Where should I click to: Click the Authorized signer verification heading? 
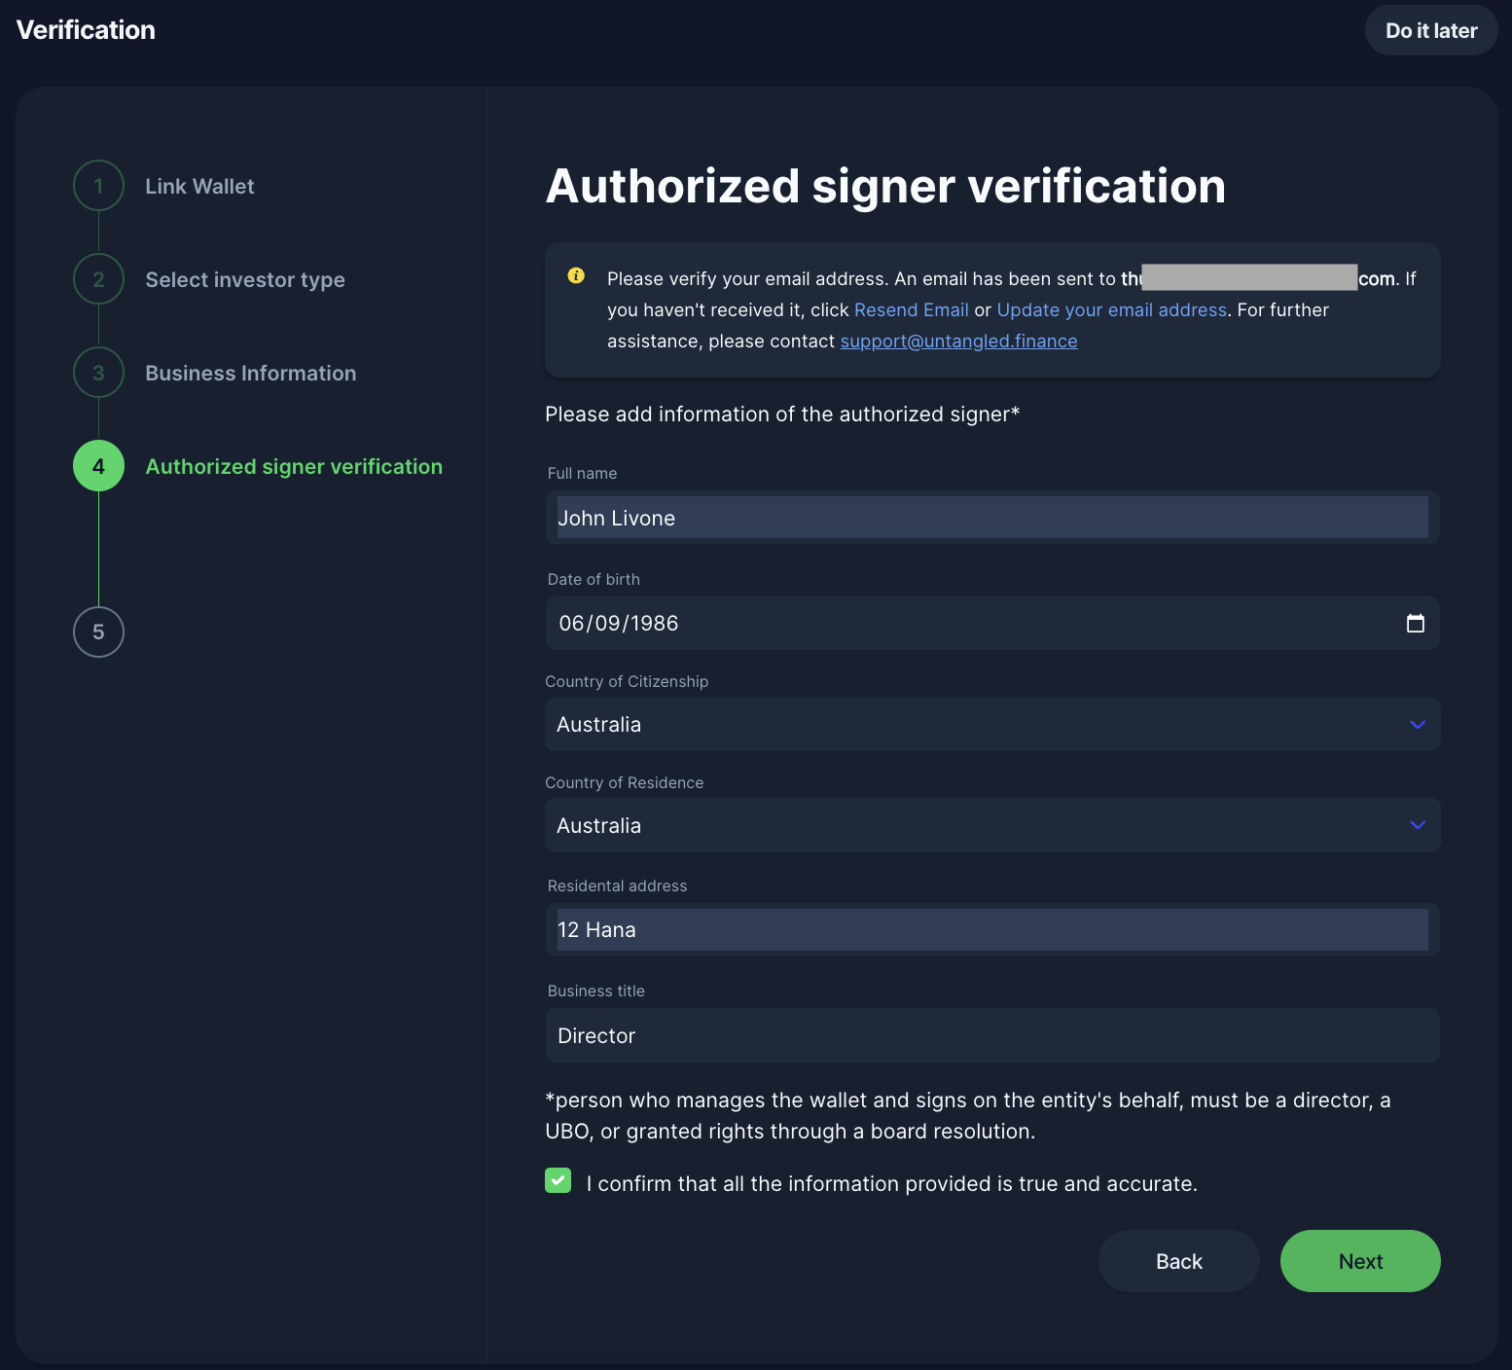coord(885,186)
